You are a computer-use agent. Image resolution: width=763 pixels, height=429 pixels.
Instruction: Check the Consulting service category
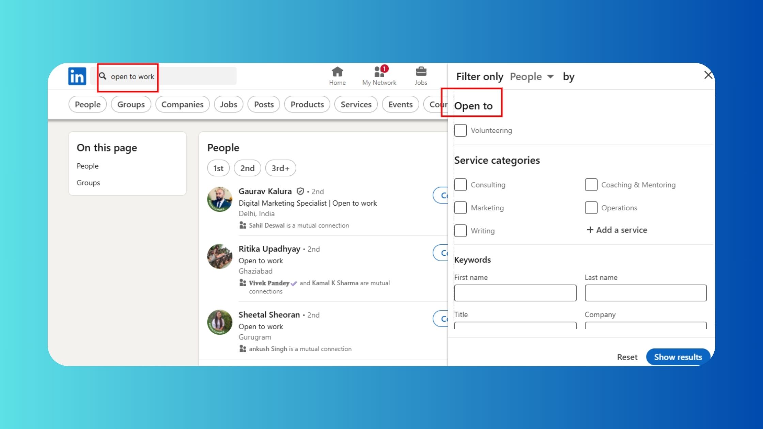click(460, 185)
